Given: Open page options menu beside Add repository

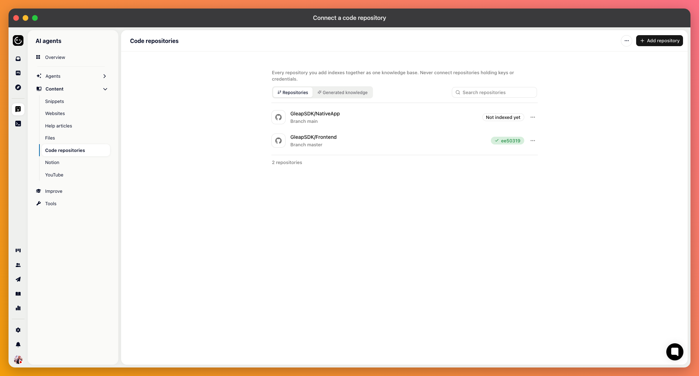Looking at the screenshot, I should tap(627, 41).
